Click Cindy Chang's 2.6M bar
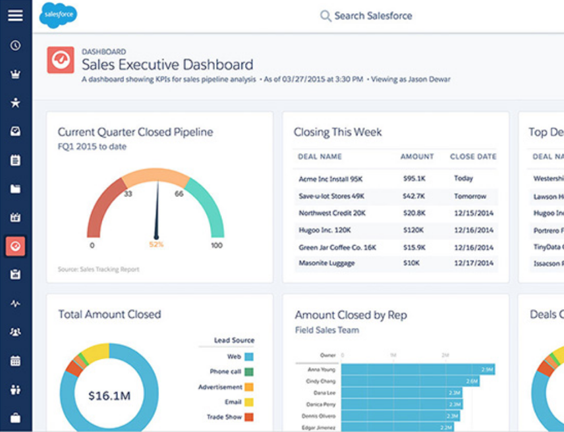Viewport: 564px width, 432px height. (410, 381)
